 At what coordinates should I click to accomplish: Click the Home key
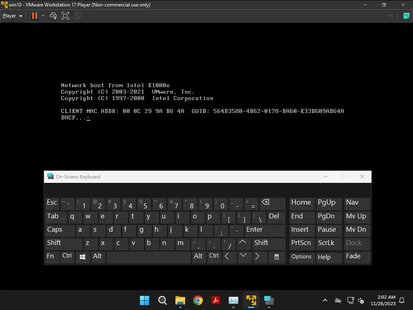(302, 203)
